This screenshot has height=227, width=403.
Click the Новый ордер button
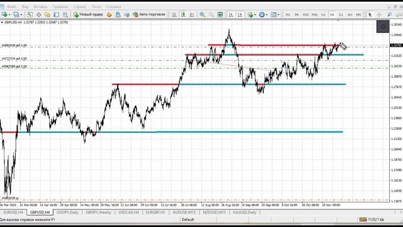[88, 15]
